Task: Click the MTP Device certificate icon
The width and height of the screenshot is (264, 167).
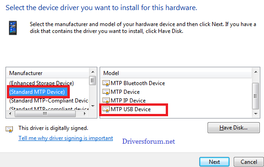Action: pyautogui.click(x=106, y=92)
